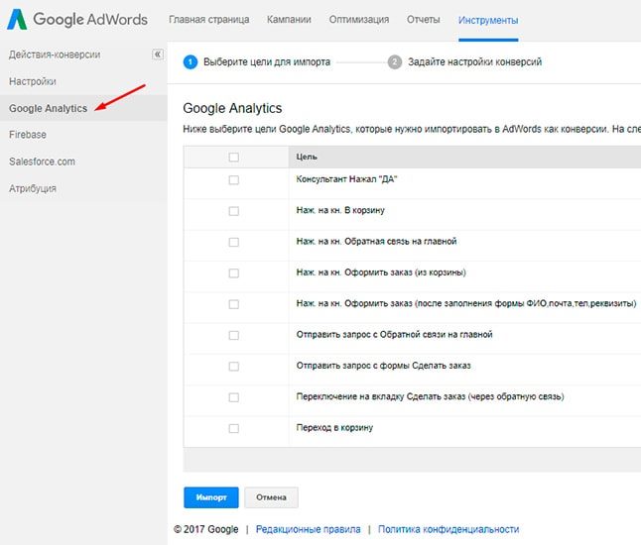Collapse the sidebar with double-chevron icon
Viewport: 641px width, 545px height.
tap(158, 54)
